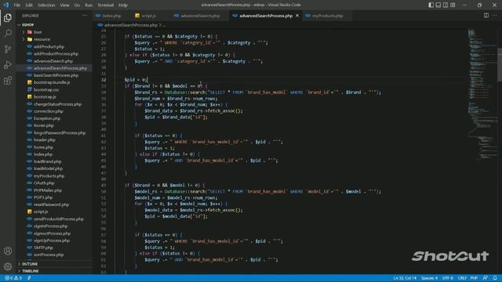
Task: Open bootstrap.bundle.js in explorer
Action: pos(52,82)
